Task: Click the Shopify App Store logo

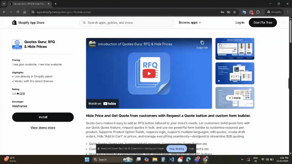Action: click(x=28, y=23)
